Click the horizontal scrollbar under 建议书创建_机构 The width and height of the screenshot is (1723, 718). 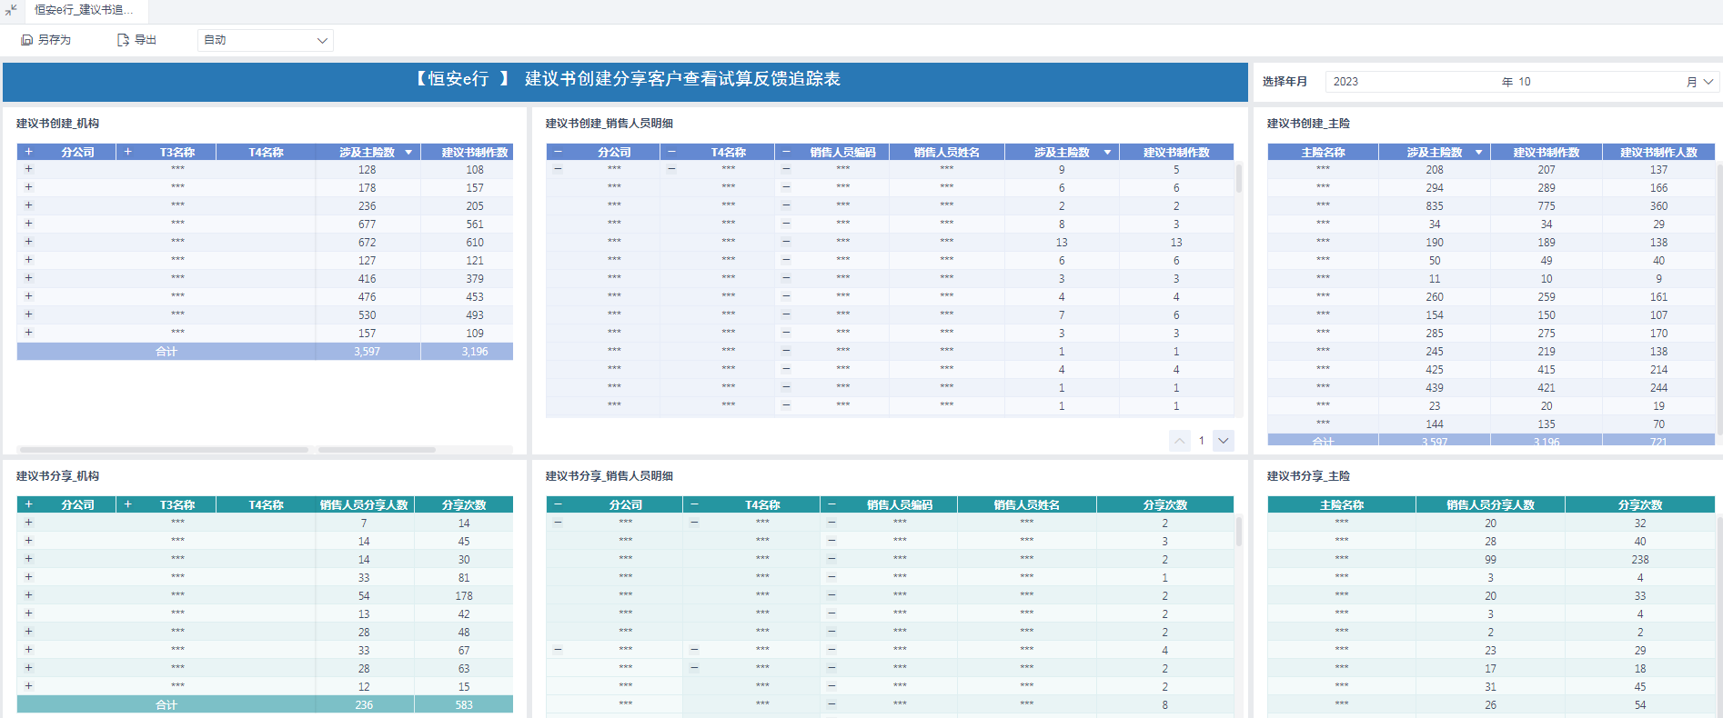[x=164, y=450]
